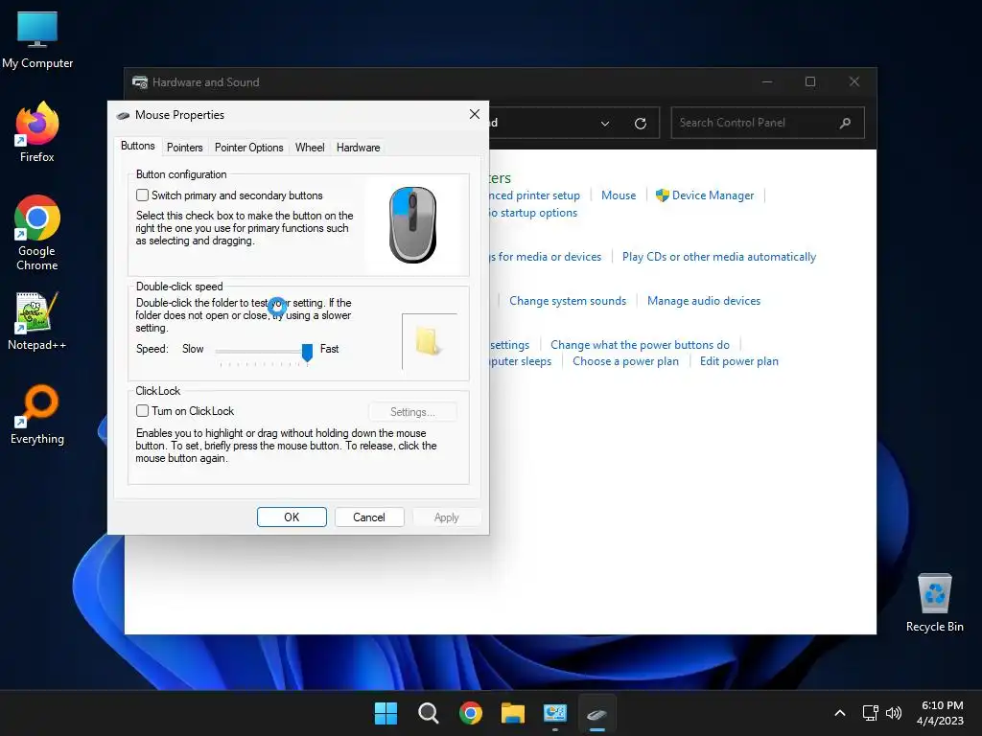982x736 pixels.
Task: Open Change what the power buttons do
Action: click(x=640, y=345)
